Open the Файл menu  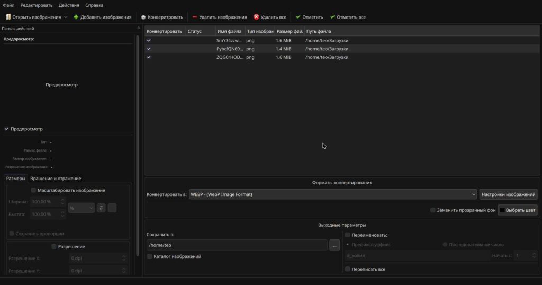(8, 5)
